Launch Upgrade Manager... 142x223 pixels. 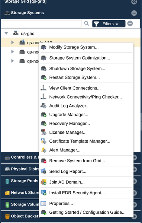tap(69, 115)
